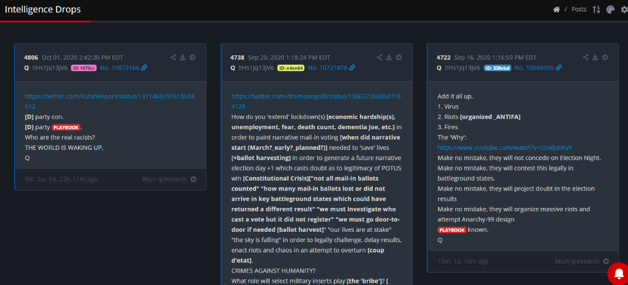Click the timestamp Sep 20, 2020 1:18:24 PM EDT
The height and width of the screenshot is (285, 628).
pos(289,58)
